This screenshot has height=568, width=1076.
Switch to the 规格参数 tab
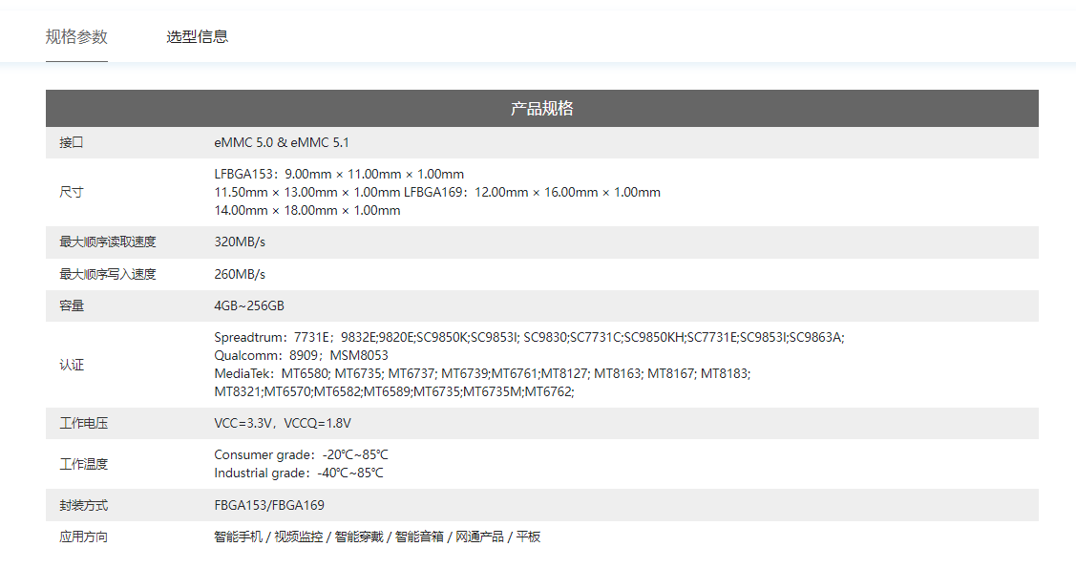(76, 37)
